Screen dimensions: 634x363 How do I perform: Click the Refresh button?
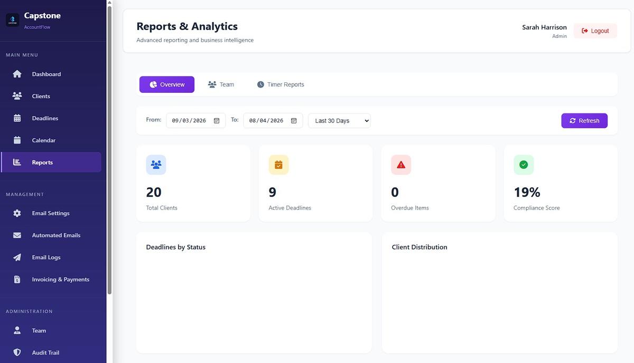(x=584, y=120)
